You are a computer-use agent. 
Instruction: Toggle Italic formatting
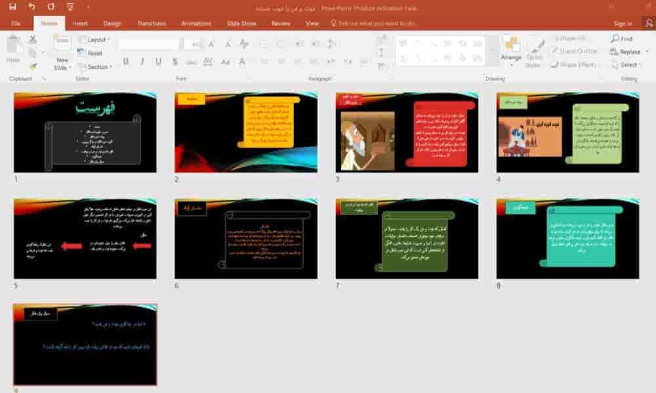point(142,62)
